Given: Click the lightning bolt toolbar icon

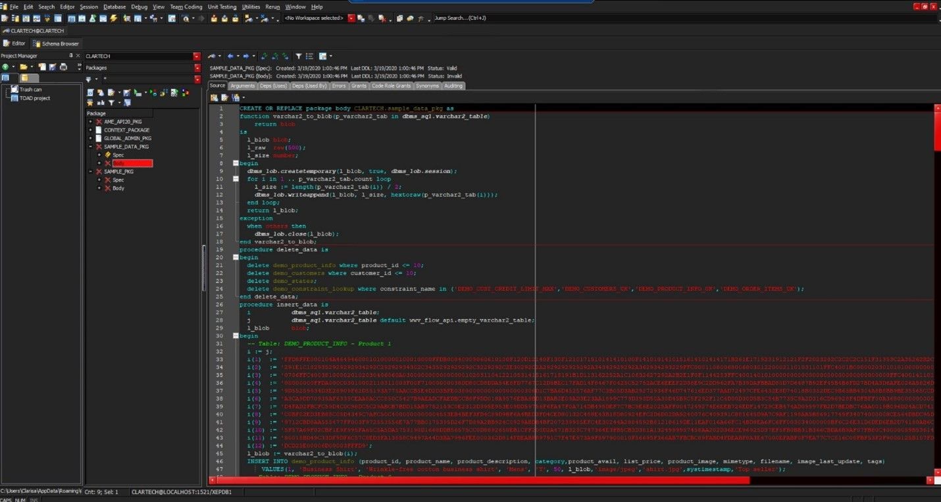Looking at the screenshot, I should 114,18.
